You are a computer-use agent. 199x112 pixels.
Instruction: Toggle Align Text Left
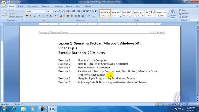[68, 16]
